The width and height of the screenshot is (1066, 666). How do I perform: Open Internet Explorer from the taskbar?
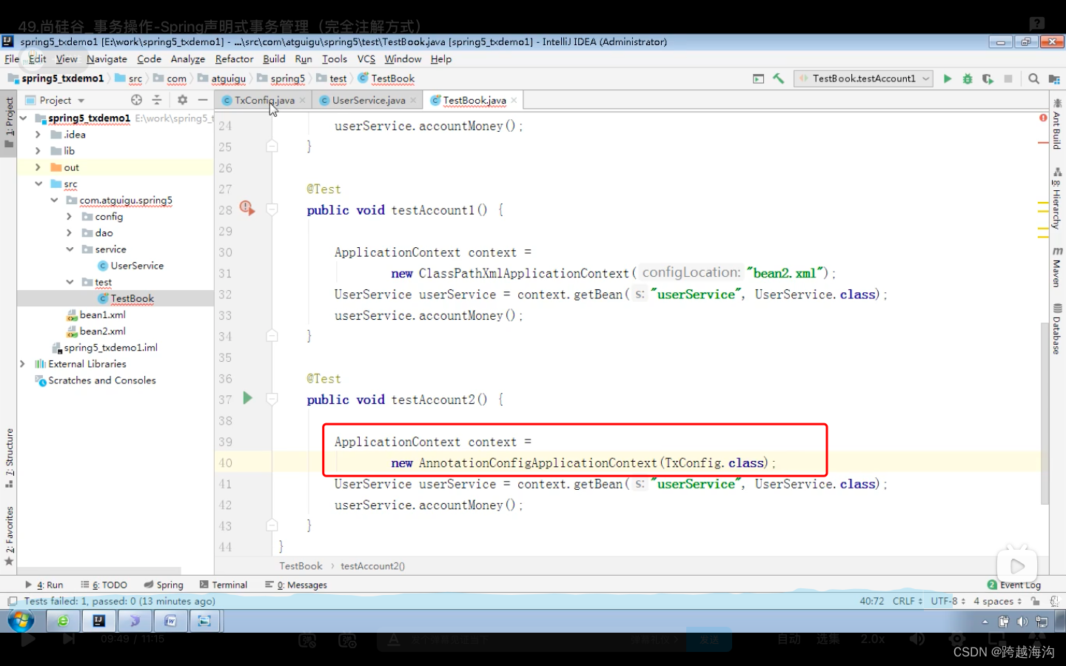[x=63, y=621]
